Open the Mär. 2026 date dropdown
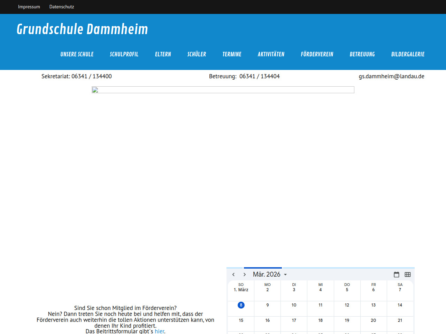The image size is (446, 334). (270, 275)
